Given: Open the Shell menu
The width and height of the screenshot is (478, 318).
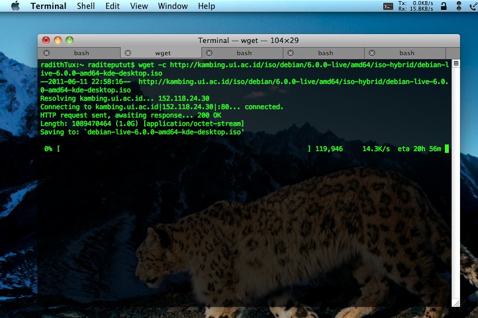Looking at the screenshot, I should tap(86, 6).
